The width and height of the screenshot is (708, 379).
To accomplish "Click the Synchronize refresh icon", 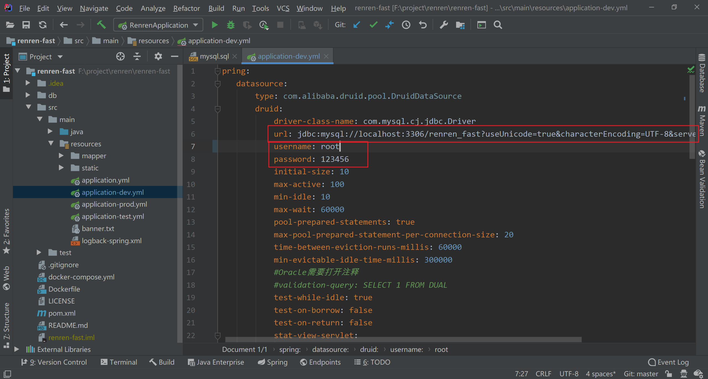I will tap(43, 25).
